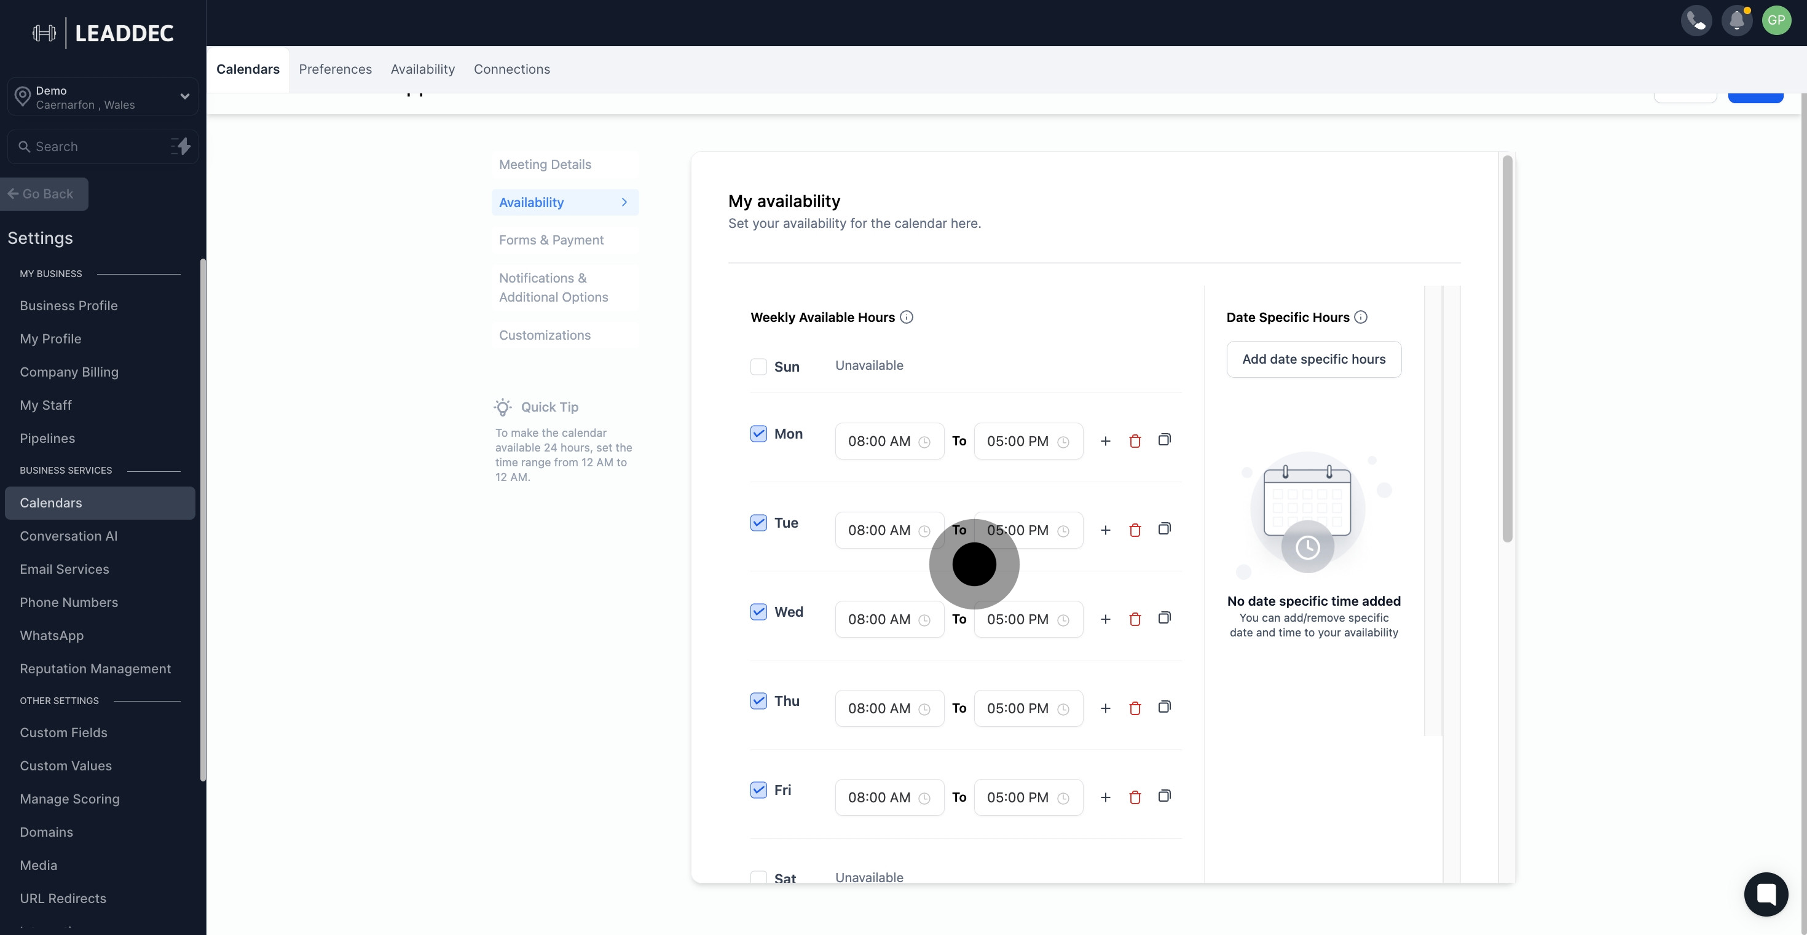Click Add date specific hours button
Viewport: 1807px width, 935px height.
click(1313, 359)
